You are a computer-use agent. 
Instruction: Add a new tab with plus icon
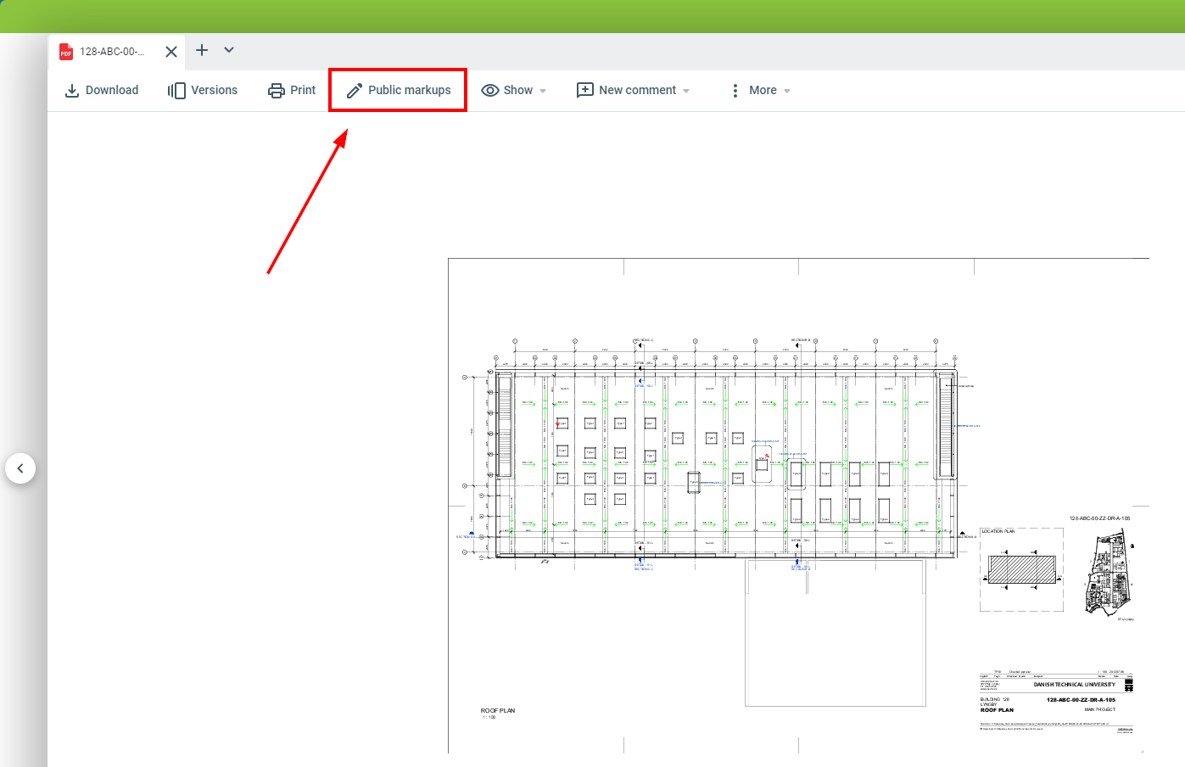click(202, 50)
